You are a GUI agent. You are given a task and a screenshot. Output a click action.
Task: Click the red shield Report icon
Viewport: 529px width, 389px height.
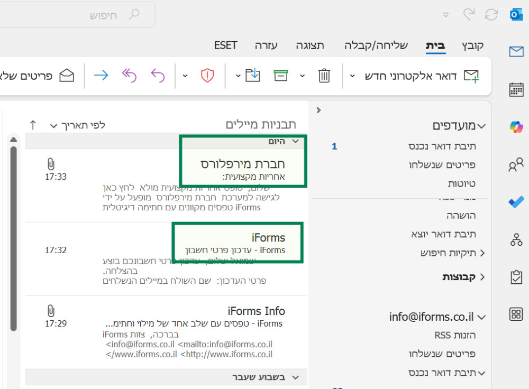[207, 76]
